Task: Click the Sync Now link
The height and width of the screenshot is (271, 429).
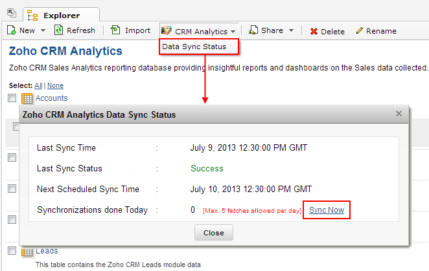Action: coord(327,210)
